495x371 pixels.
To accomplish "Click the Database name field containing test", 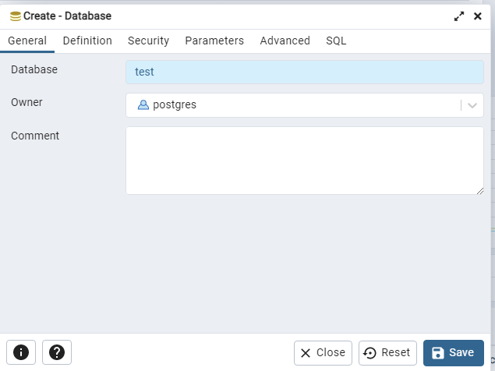I will tap(304, 72).
